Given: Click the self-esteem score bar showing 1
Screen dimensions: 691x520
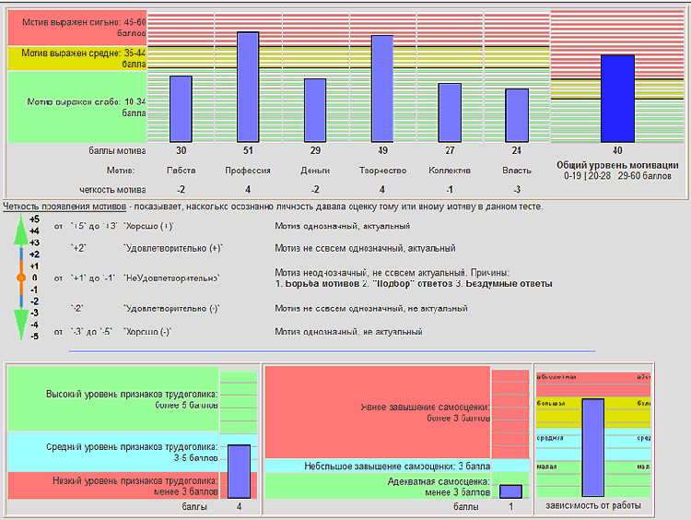Looking at the screenshot, I should pyautogui.click(x=510, y=491).
